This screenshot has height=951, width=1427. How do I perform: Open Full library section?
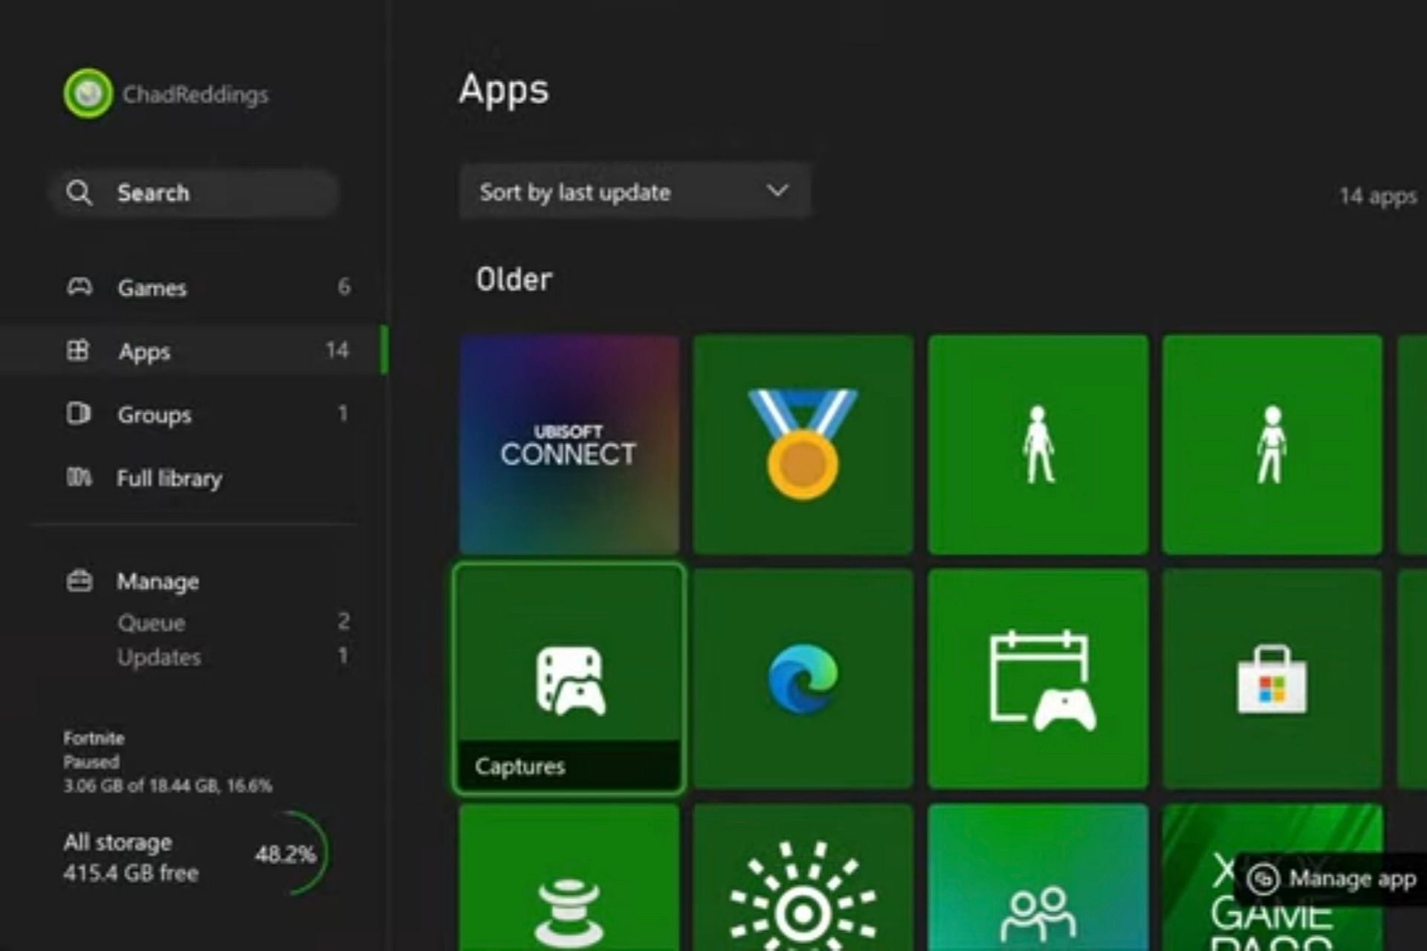tap(169, 478)
